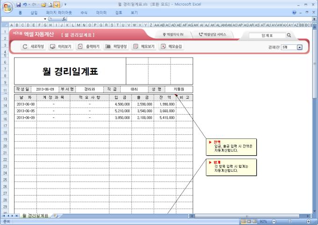This screenshot has height=225, width=318.
Task: Switch to the 검토 tab
Action: click(119, 13)
